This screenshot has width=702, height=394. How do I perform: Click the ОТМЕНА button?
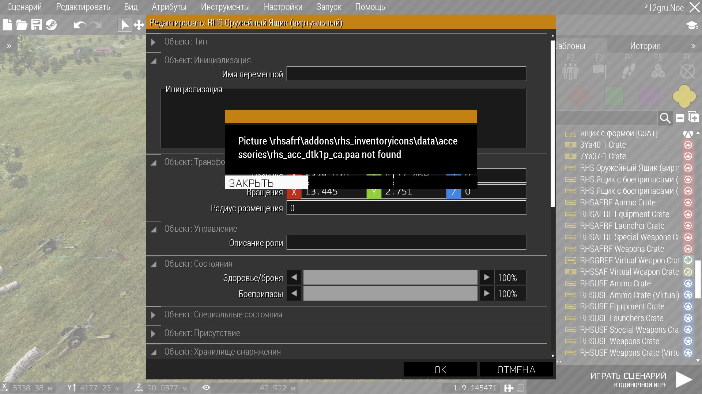click(x=516, y=370)
